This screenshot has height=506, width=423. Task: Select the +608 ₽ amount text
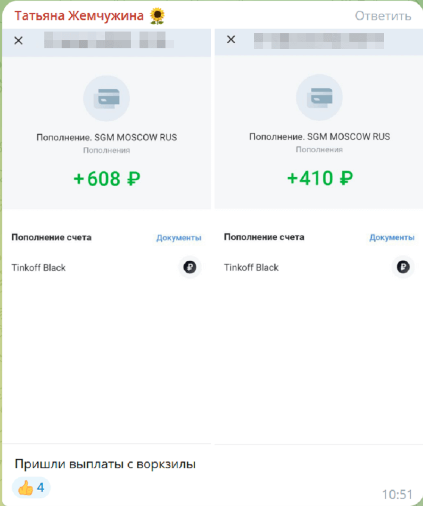(107, 179)
